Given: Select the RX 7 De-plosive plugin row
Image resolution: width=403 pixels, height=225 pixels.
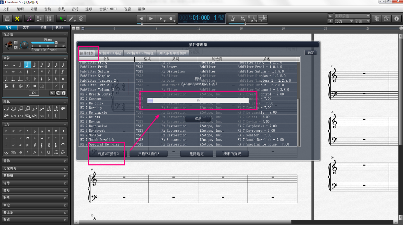Looking at the screenshot, I should pyautogui.click(x=188, y=126).
